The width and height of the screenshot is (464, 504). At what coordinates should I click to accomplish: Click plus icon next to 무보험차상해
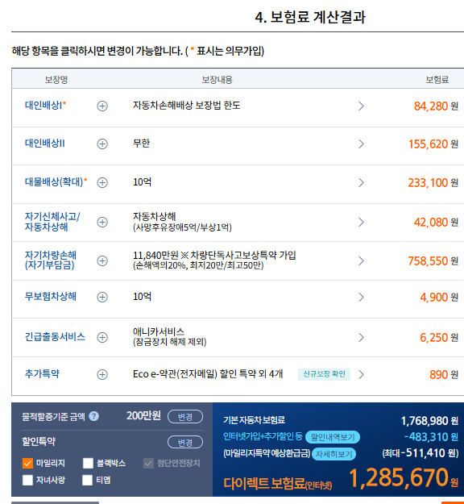pos(102,297)
